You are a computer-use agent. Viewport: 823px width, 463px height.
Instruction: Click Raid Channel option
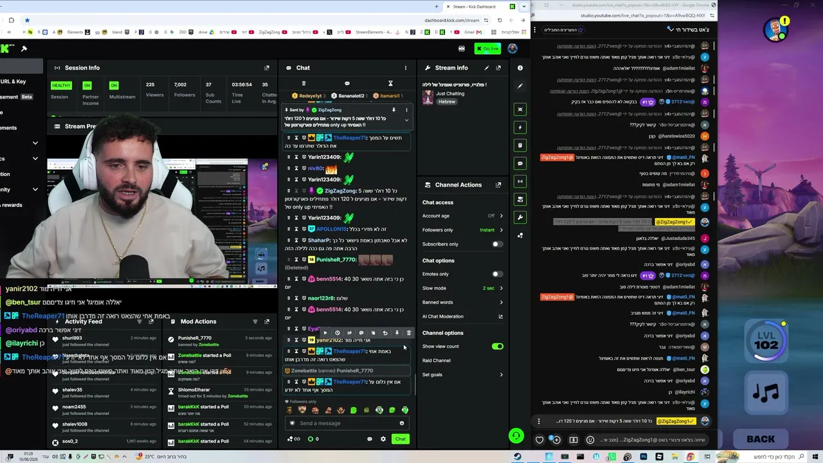point(437,361)
